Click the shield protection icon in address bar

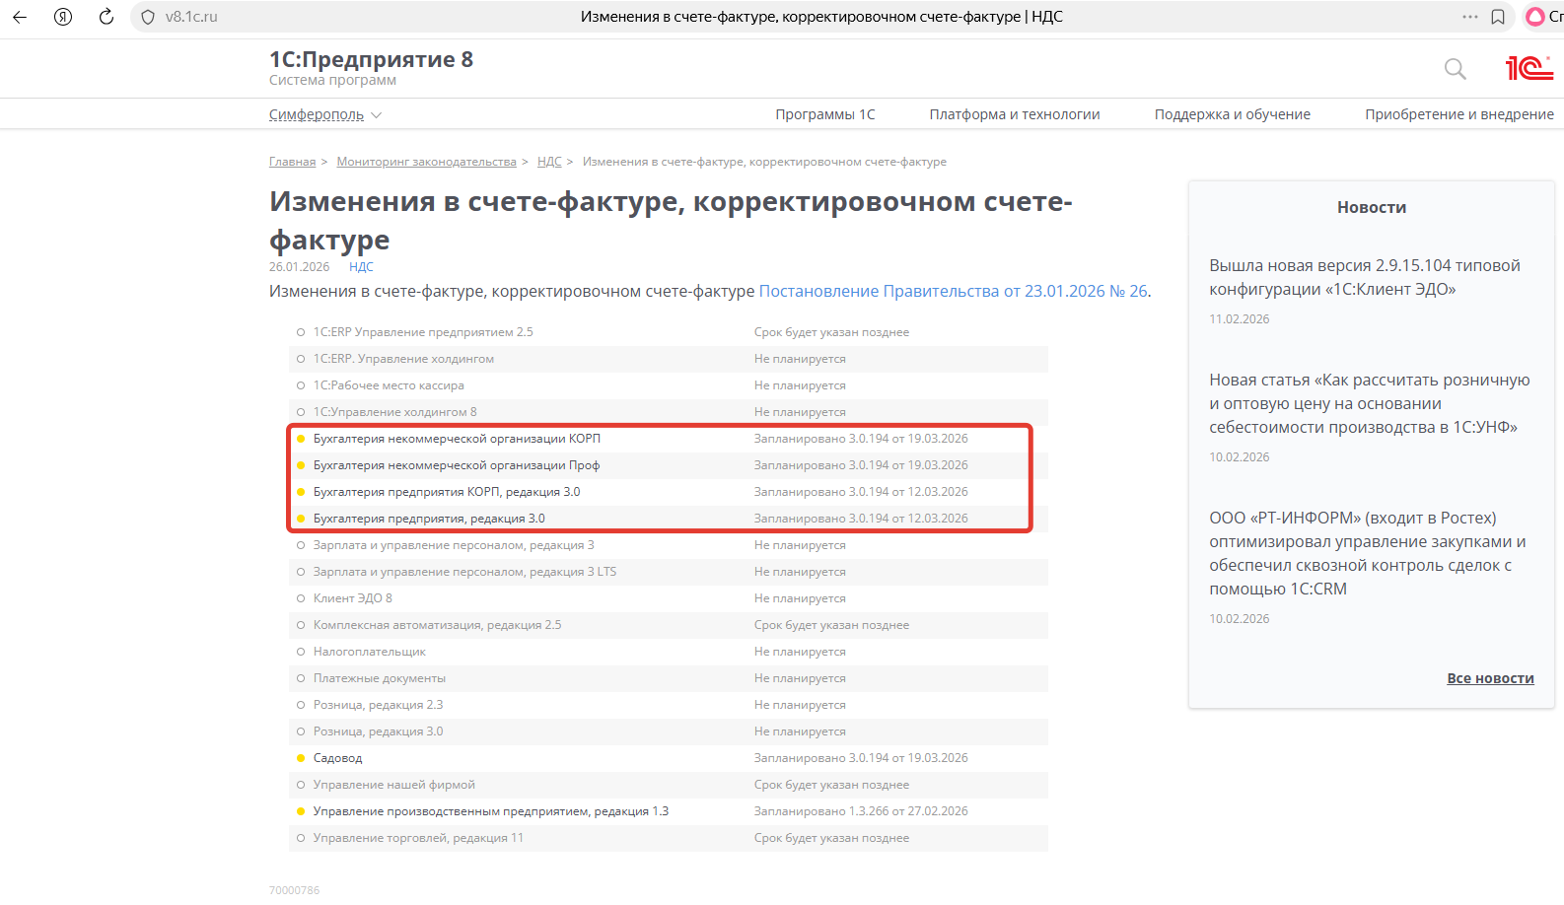pos(148,17)
